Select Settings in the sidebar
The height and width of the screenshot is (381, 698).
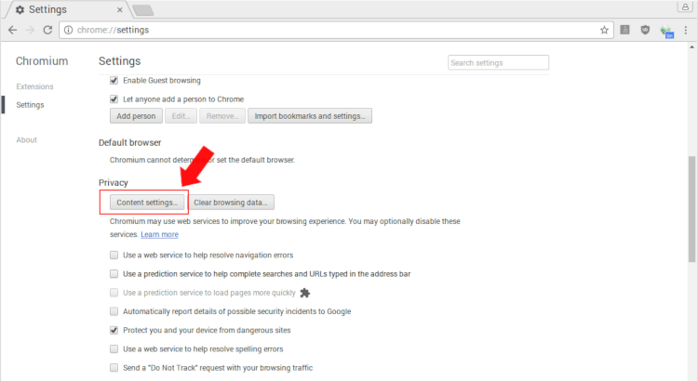[x=31, y=105]
